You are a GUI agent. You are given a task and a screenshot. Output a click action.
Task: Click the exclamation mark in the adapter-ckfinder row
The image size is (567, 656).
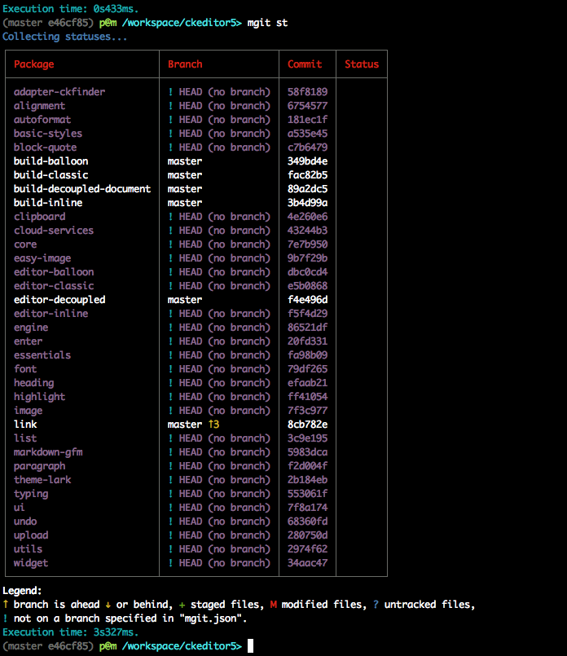170,92
